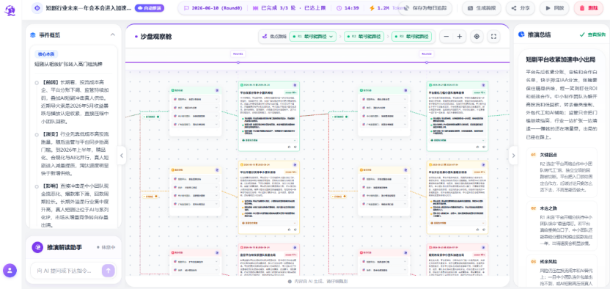Expand 快手 row in Round2 green action card

pyautogui.click(x=384, y=107)
